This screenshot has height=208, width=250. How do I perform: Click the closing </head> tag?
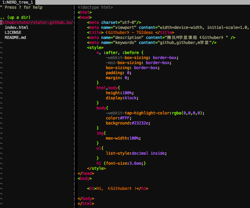coord(86,173)
